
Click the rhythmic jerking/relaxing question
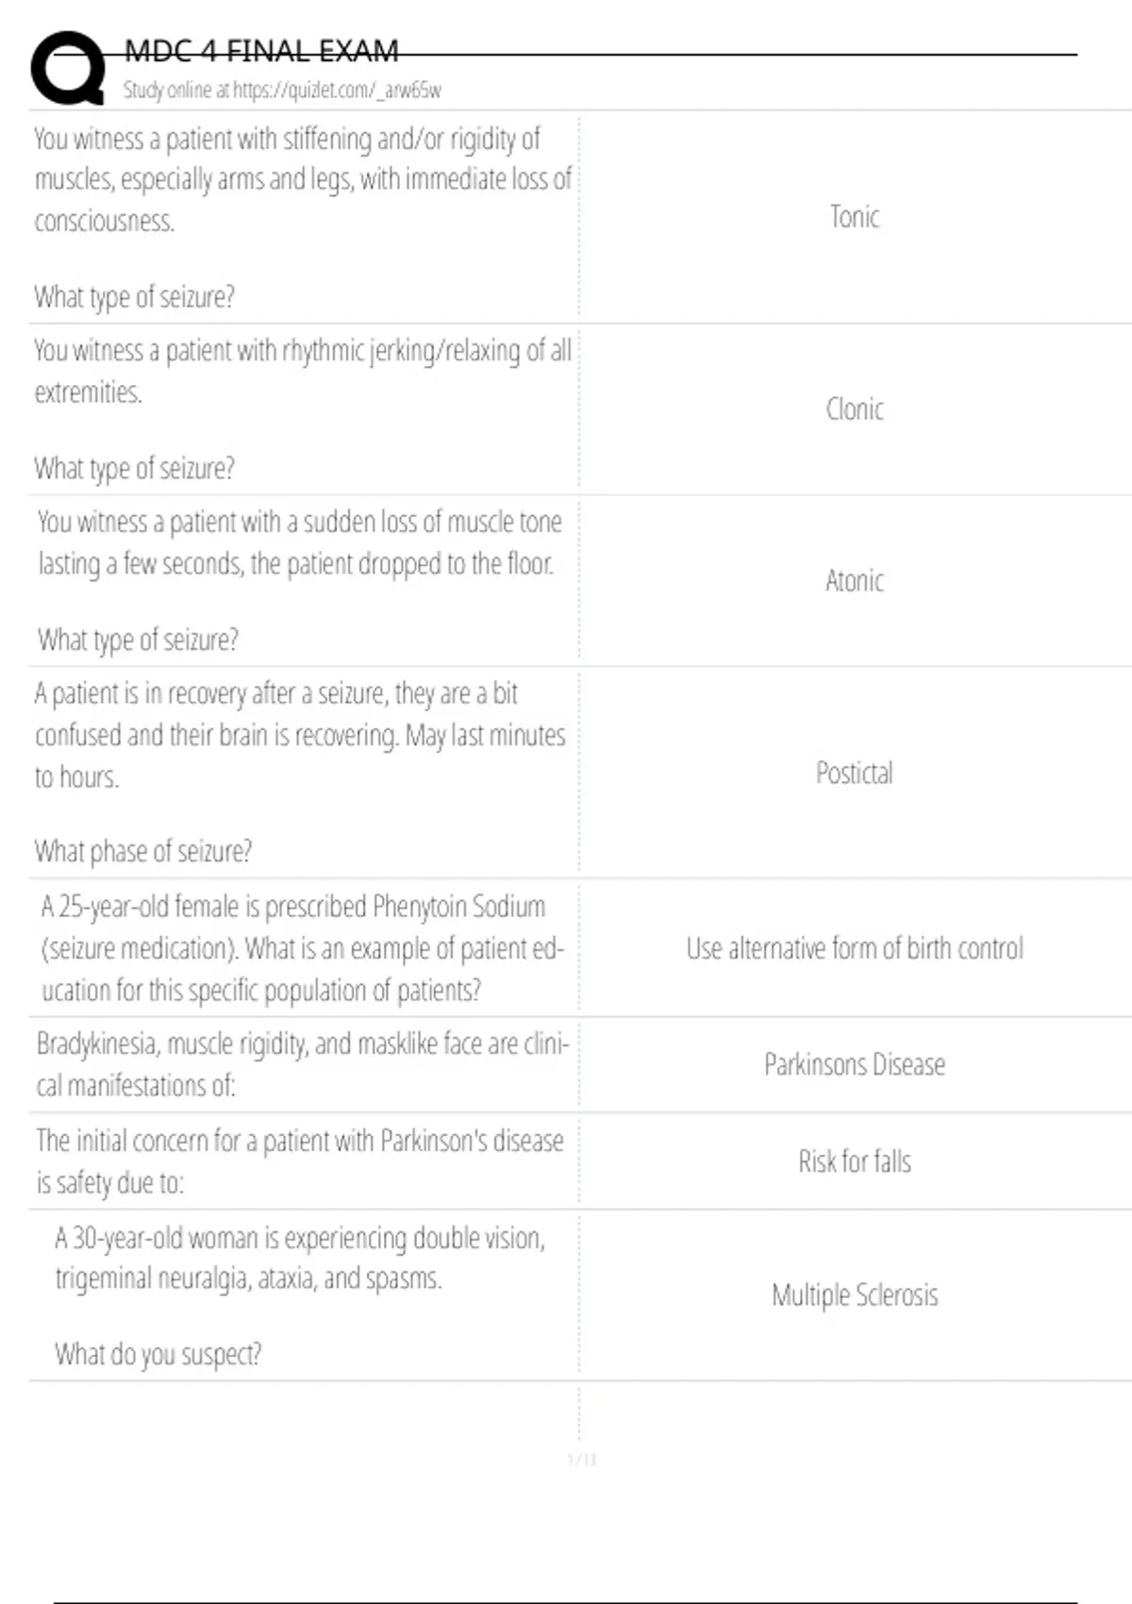[x=302, y=371]
